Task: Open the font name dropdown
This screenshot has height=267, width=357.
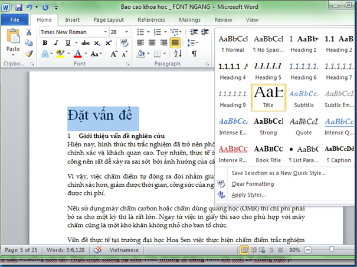Action: [x=106, y=32]
